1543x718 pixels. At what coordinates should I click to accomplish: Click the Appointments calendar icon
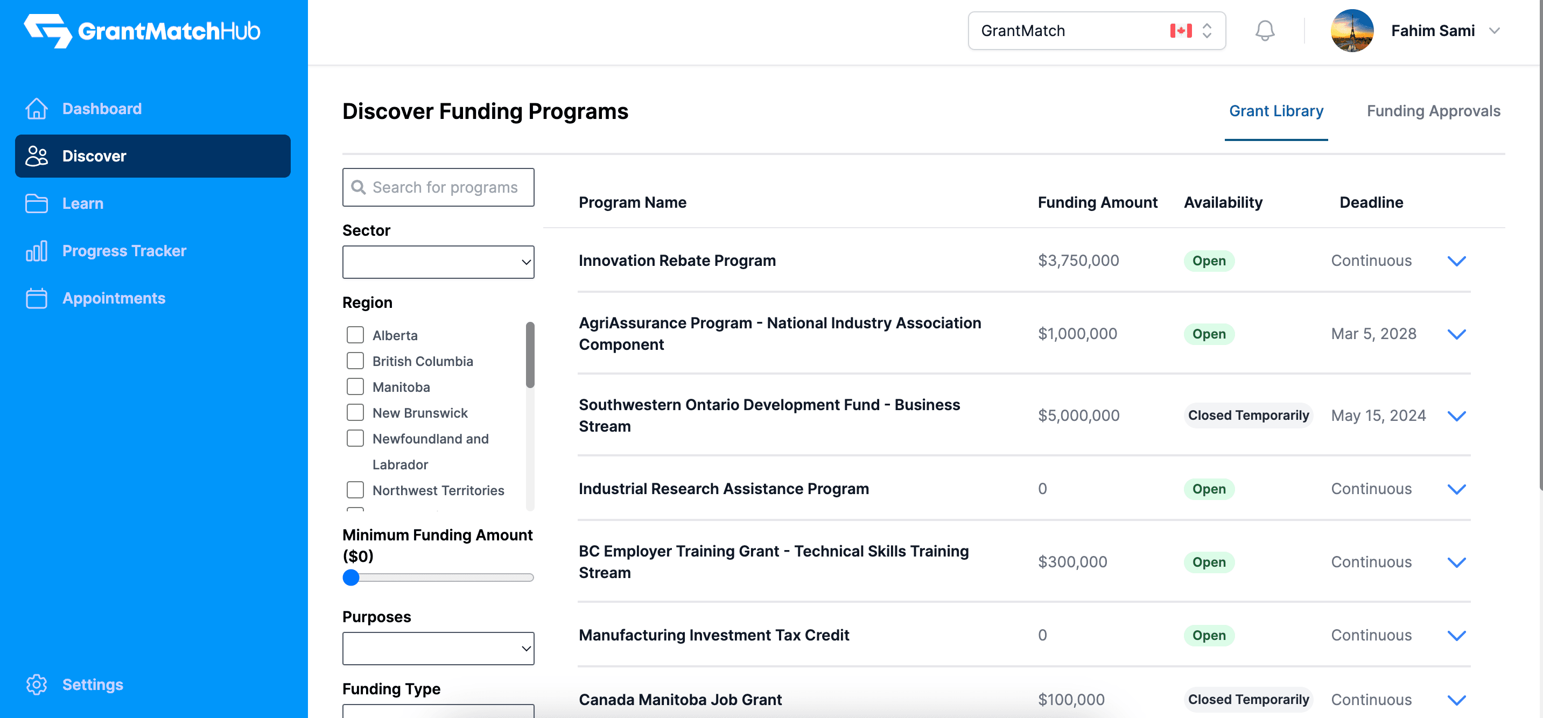[x=37, y=298]
